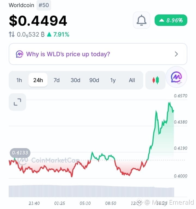Click AI icon beside WLD price question
The width and height of the screenshot is (196, 209).
[x=20, y=54]
